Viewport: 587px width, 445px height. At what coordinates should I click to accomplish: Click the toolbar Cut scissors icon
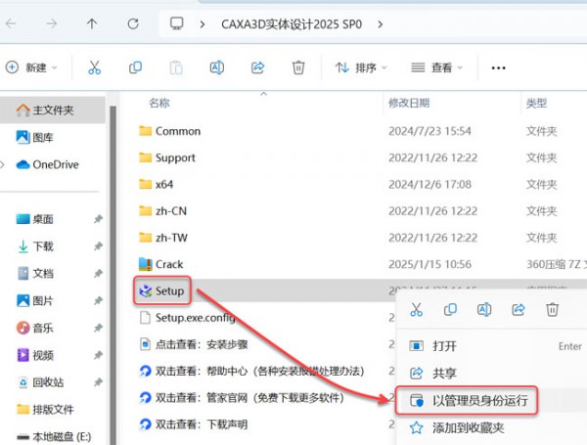94,67
